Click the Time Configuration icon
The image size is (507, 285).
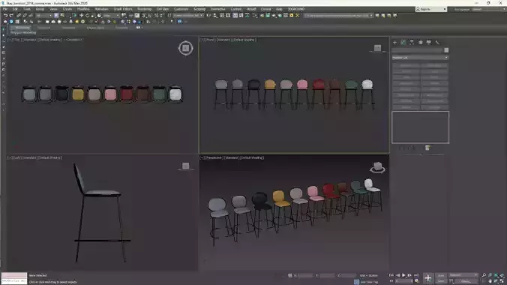[416, 280]
